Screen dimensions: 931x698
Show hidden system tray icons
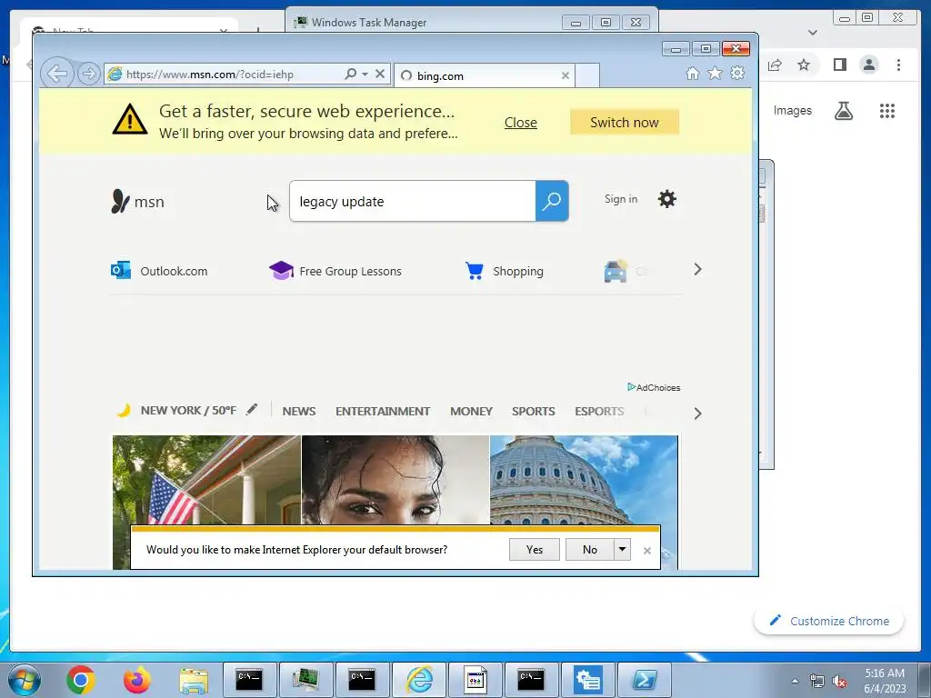coord(795,681)
